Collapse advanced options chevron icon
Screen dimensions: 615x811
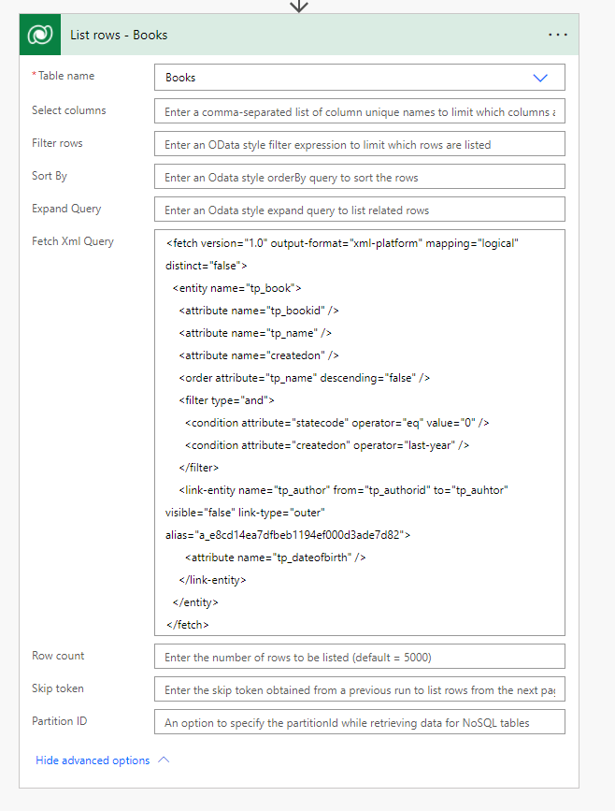[164, 760]
